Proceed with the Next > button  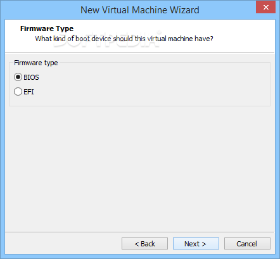pyautogui.click(x=196, y=244)
